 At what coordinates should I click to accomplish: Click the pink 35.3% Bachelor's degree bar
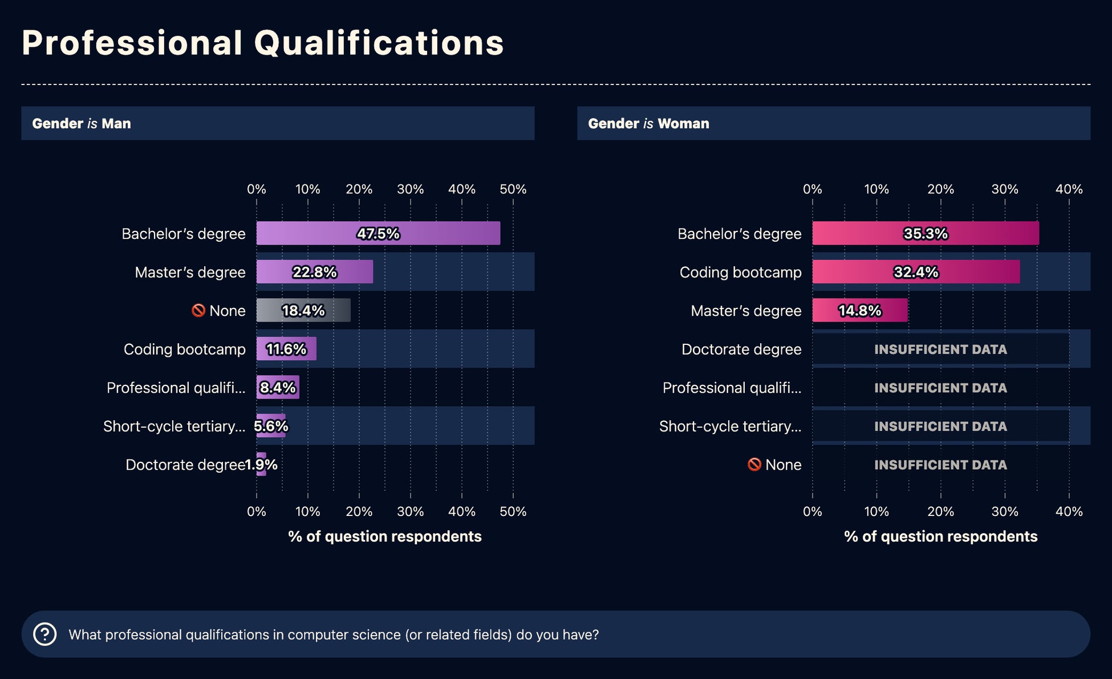925,233
